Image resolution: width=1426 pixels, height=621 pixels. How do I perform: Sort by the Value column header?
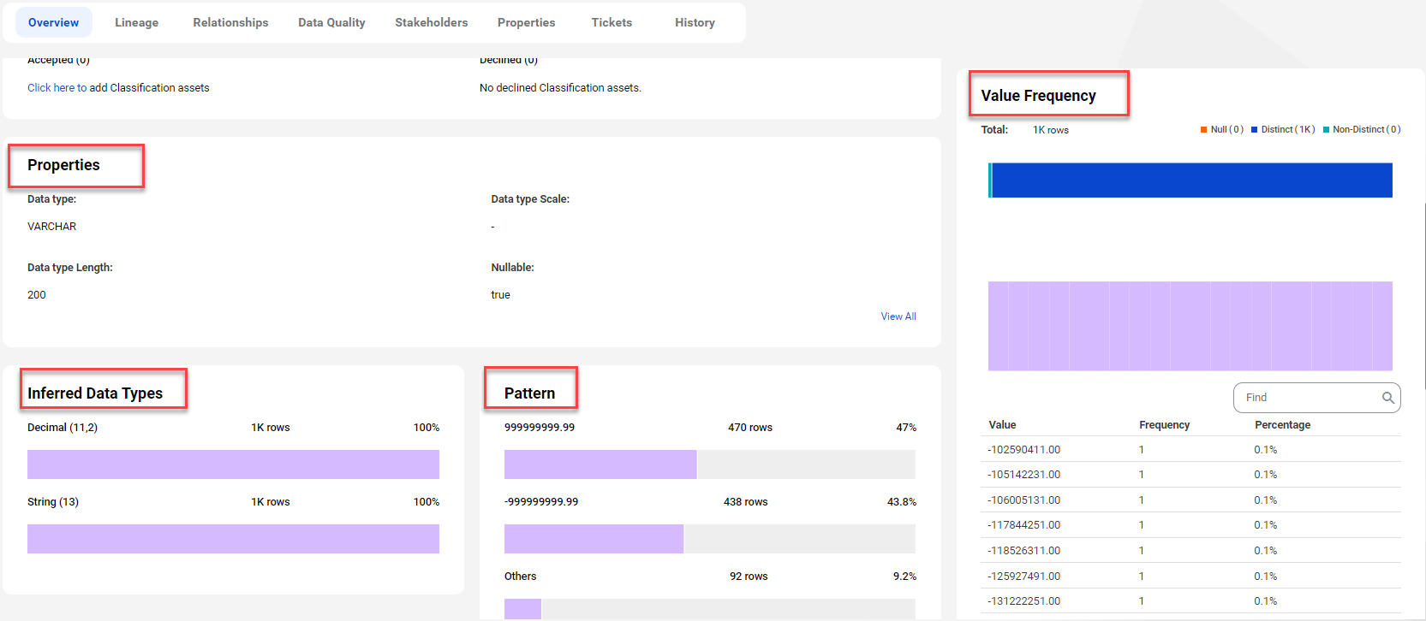click(x=1002, y=425)
